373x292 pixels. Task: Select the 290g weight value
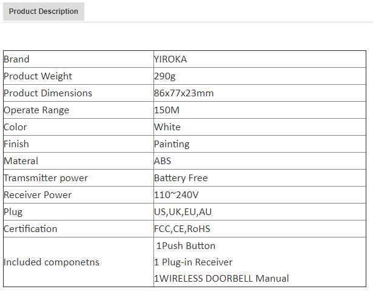click(165, 76)
